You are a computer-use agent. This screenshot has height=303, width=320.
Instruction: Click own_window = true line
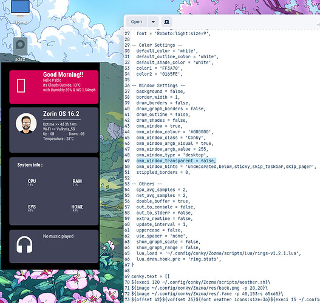click(x=159, y=126)
